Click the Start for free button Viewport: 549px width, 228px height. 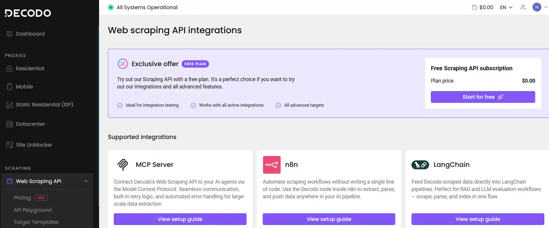tap(483, 97)
